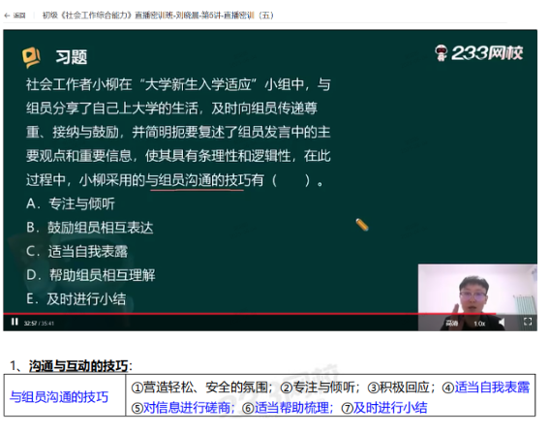Viewport: 549px width, 434px height.
Task: Click the back arrow at top left
Action: click(7, 15)
